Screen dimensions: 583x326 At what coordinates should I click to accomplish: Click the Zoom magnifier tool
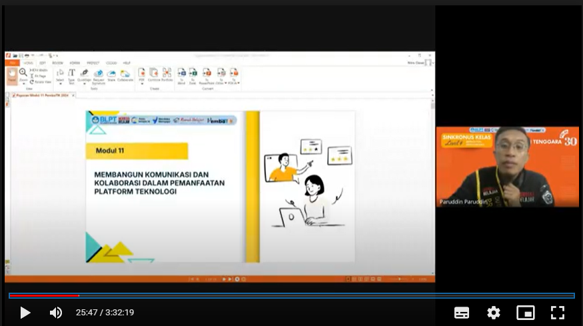23,73
